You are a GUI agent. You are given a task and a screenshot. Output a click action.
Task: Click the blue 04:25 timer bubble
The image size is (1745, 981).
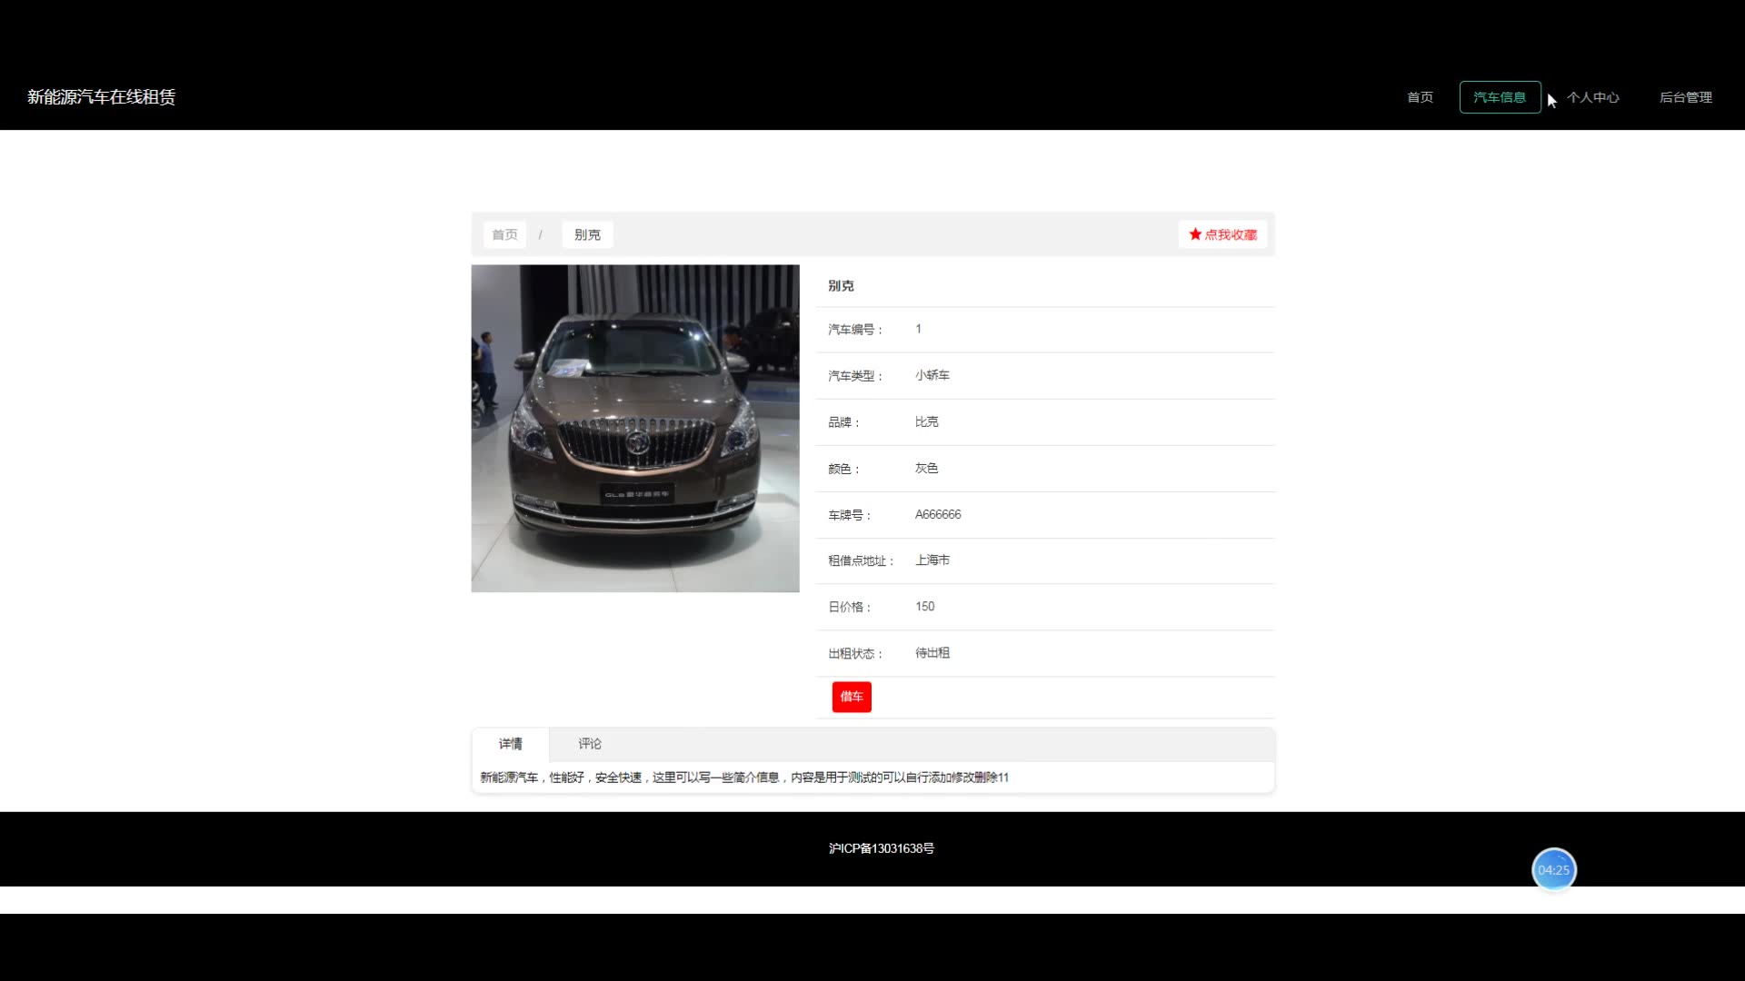tap(1553, 870)
